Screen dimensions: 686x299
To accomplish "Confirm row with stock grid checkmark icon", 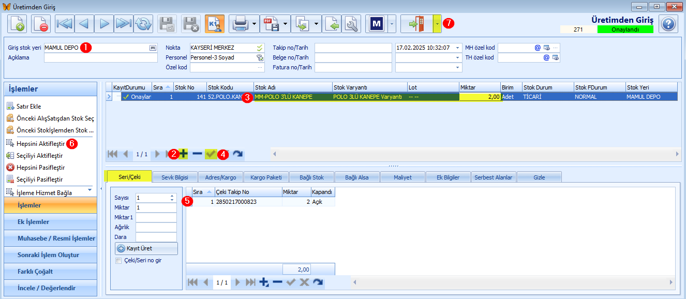I will click(210, 154).
